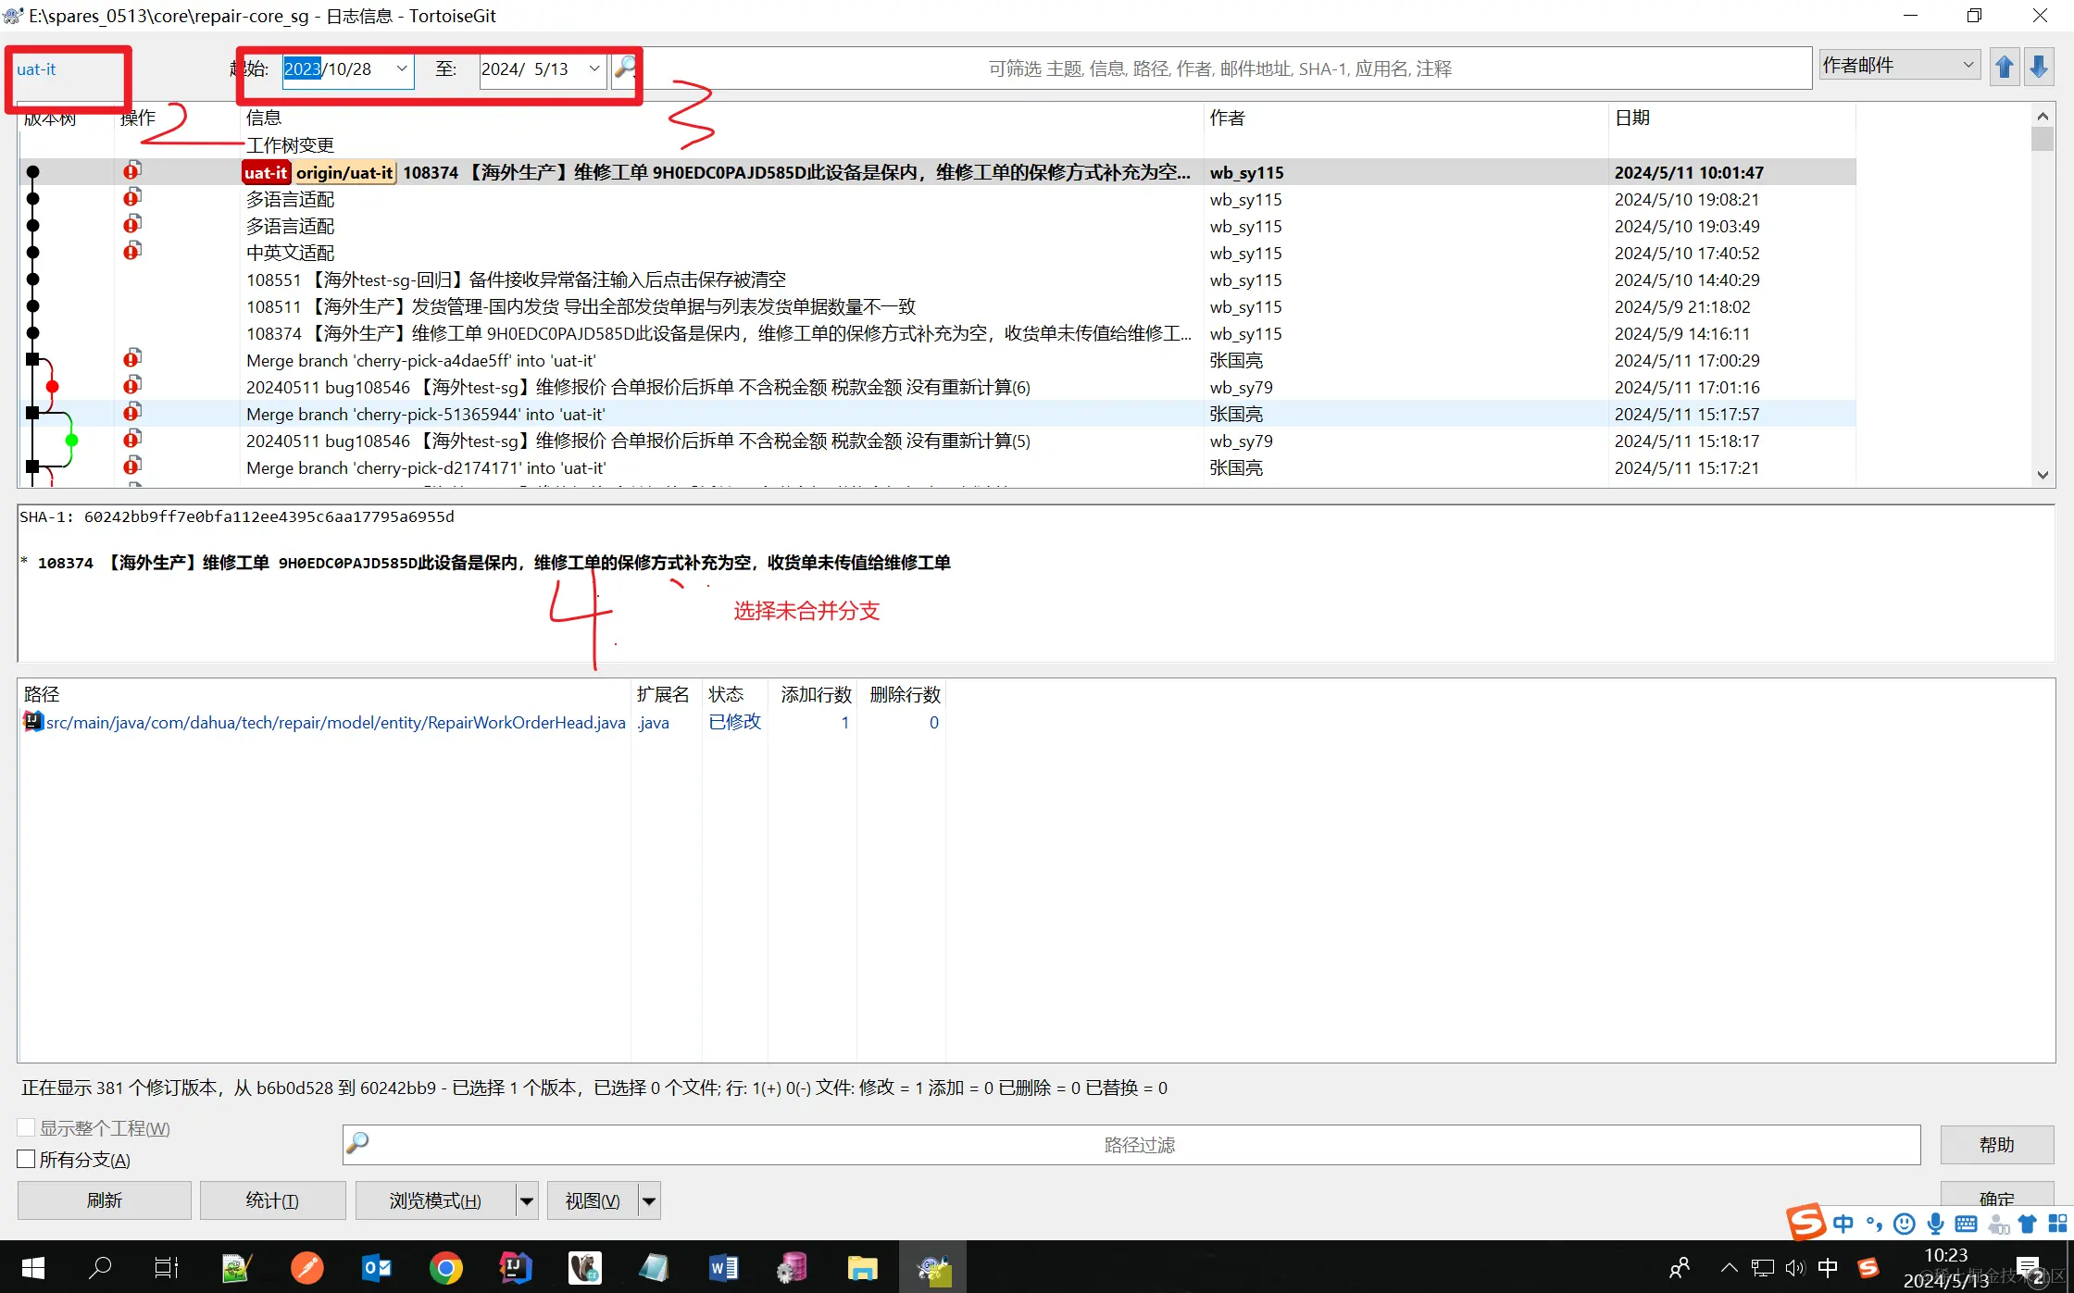Click the Sogou microphone voice input icon
Screen dimensions: 2074x1293
click(x=1935, y=1224)
